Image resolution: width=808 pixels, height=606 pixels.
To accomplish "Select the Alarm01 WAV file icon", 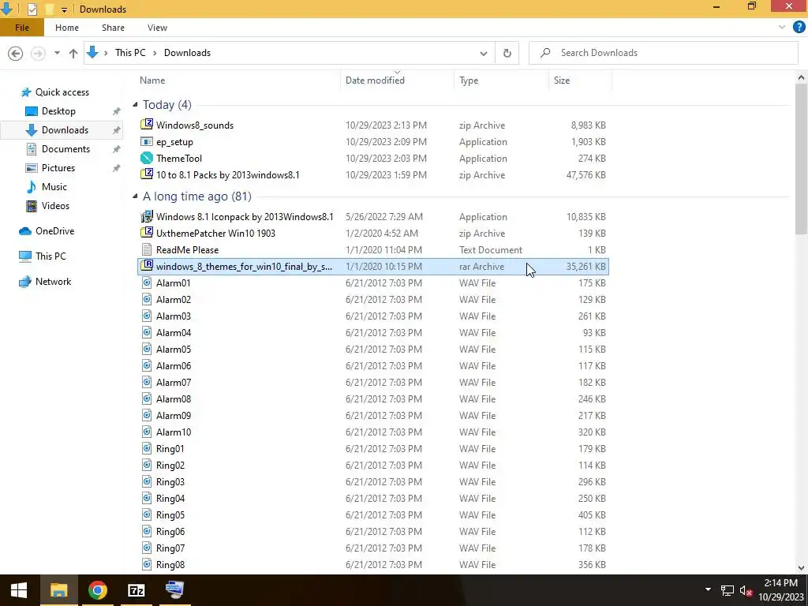I will click(x=147, y=283).
